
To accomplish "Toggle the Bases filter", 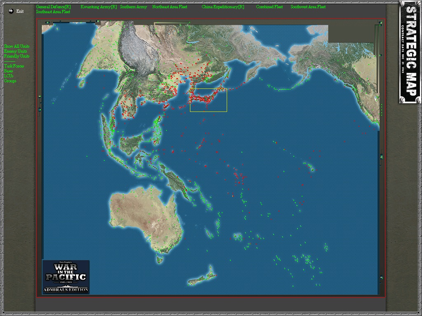I will 8,71.
